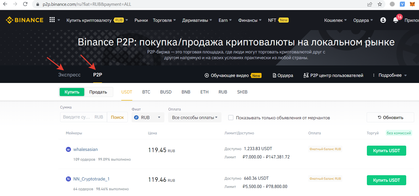
Task: Open whalesasian maker profile link
Action: click(x=85, y=149)
